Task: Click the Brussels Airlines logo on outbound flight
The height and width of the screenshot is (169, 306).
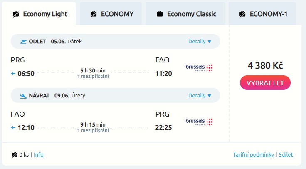Action: [x=199, y=67]
